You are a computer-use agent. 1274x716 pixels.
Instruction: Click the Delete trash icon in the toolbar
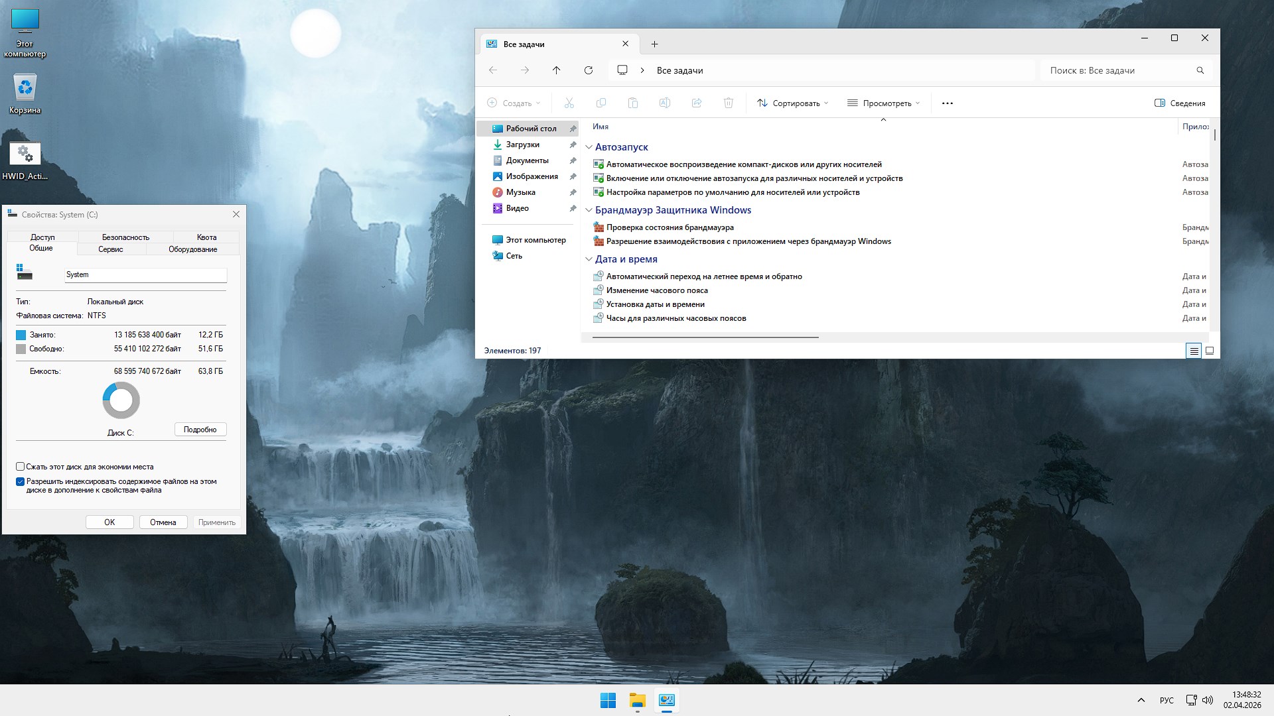(x=729, y=103)
